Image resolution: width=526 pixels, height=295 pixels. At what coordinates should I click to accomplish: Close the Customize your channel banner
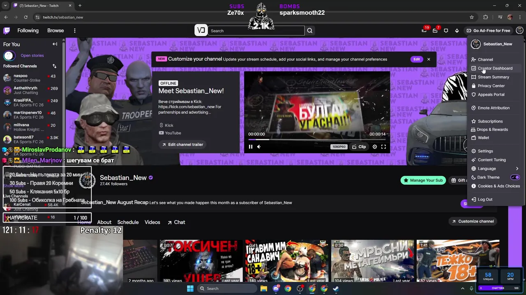pos(429,59)
